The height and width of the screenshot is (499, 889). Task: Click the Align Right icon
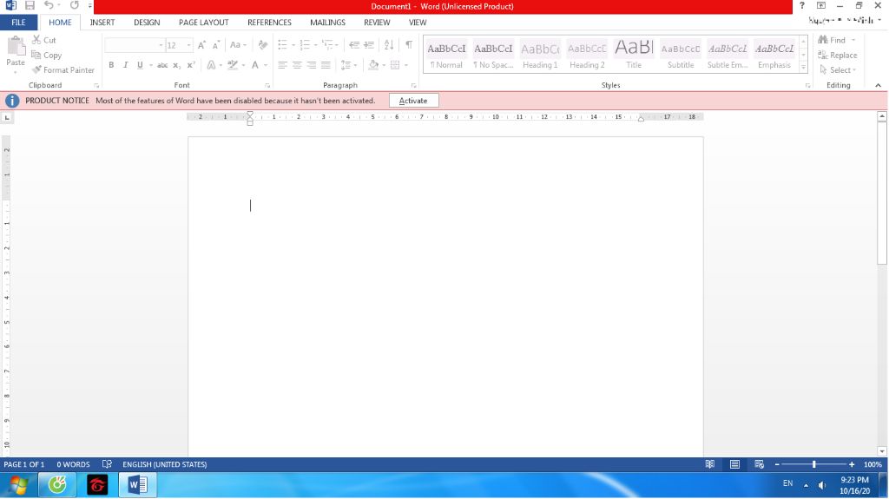click(312, 65)
